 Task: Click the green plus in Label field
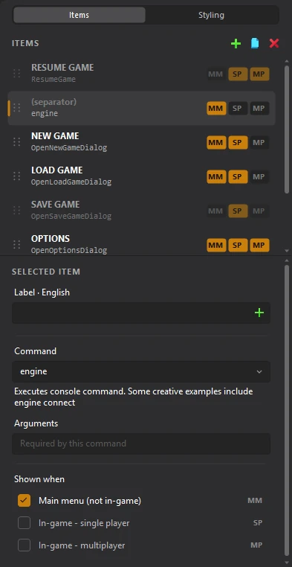(259, 313)
